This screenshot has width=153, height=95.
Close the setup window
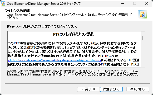(147, 3)
